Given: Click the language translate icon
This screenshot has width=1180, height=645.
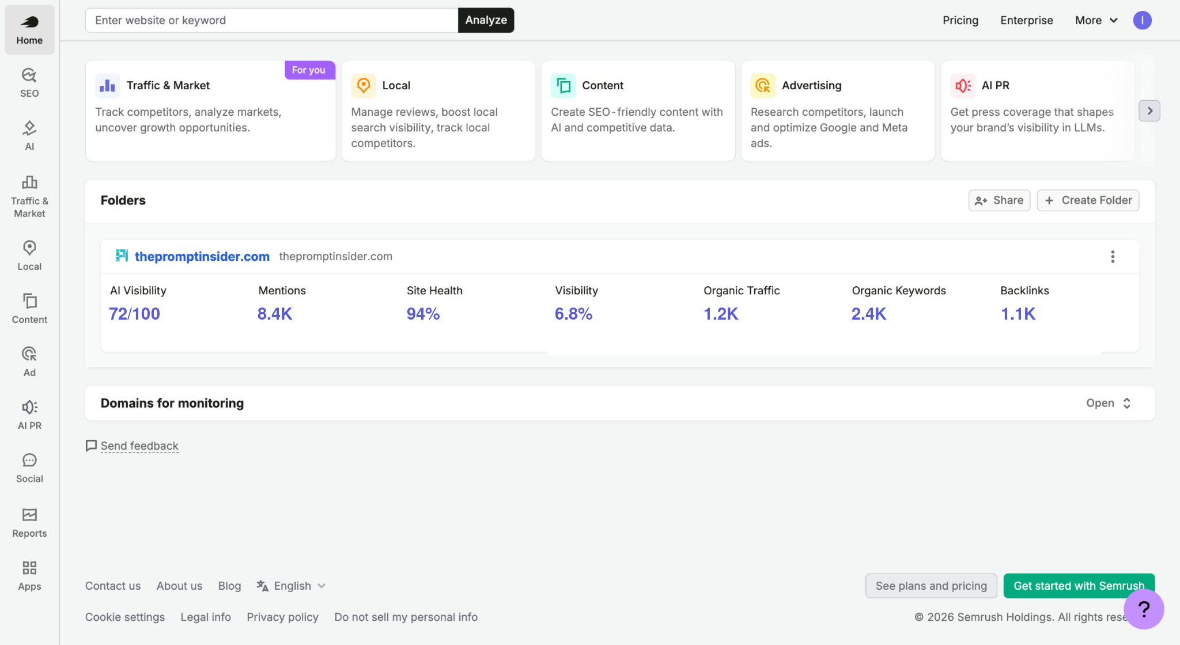Looking at the screenshot, I should coord(263,586).
